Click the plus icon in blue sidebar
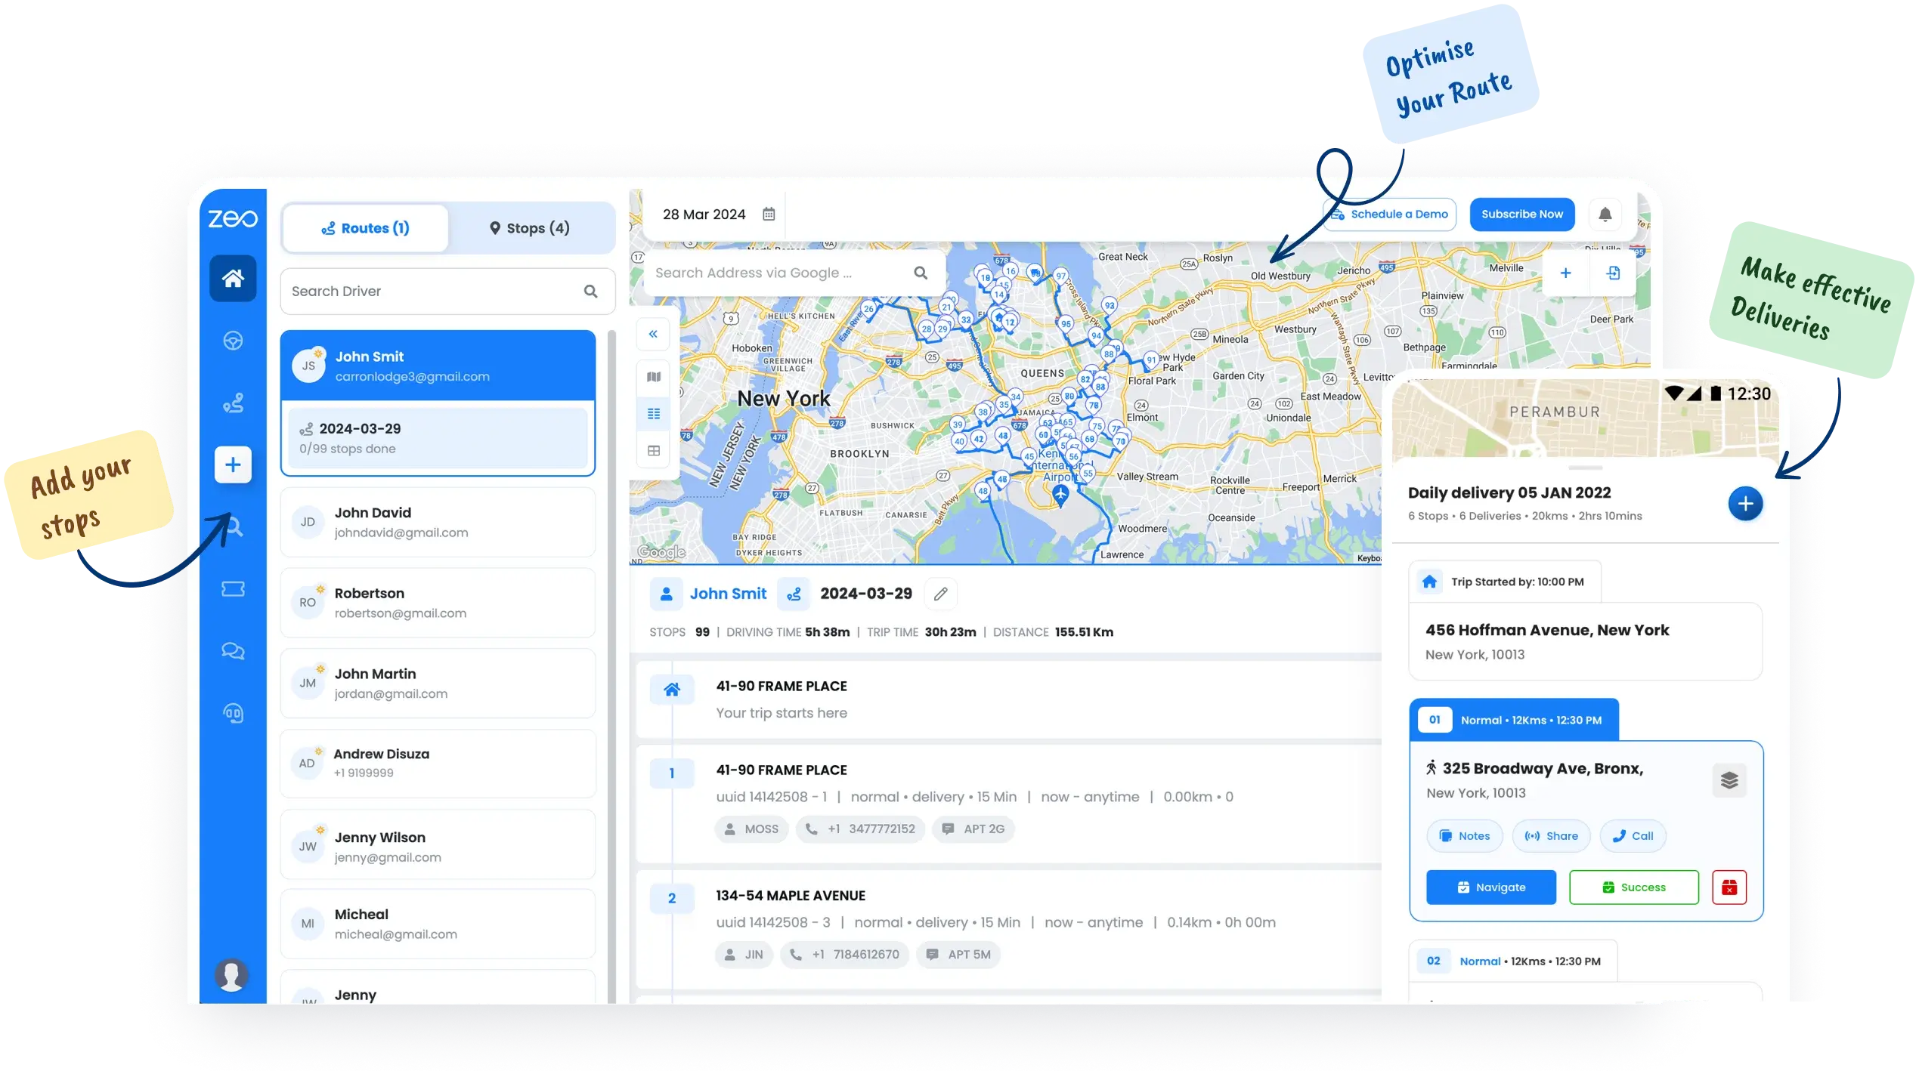The width and height of the screenshot is (1919, 1071). (233, 465)
